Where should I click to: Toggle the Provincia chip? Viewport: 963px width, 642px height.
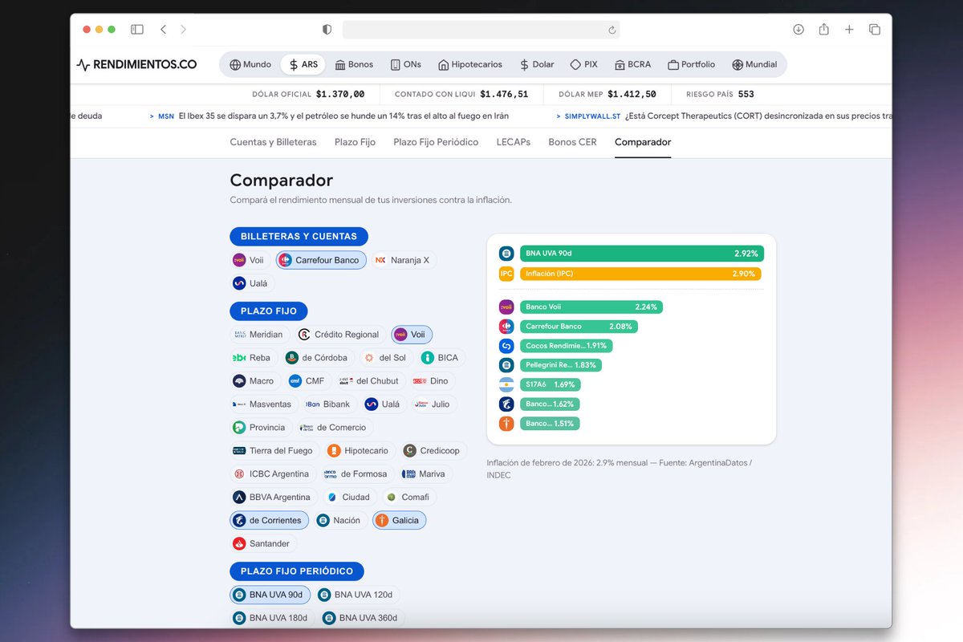(260, 428)
